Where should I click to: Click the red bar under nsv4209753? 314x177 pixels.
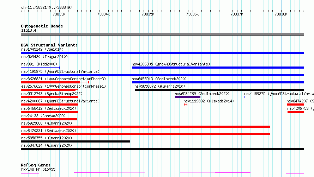click(296, 112)
